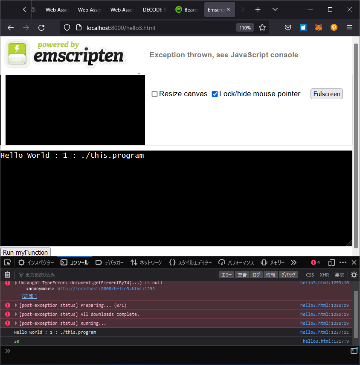The image size is (360, 365).
Task: Save page to Pocket
Action: coord(288,28)
